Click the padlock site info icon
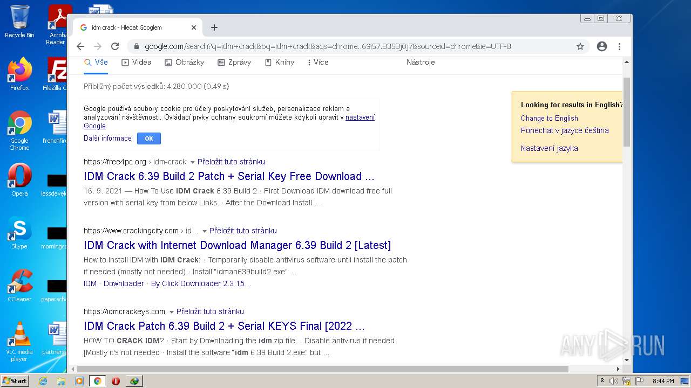The width and height of the screenshot is (691, 388). tap(137, 46)
